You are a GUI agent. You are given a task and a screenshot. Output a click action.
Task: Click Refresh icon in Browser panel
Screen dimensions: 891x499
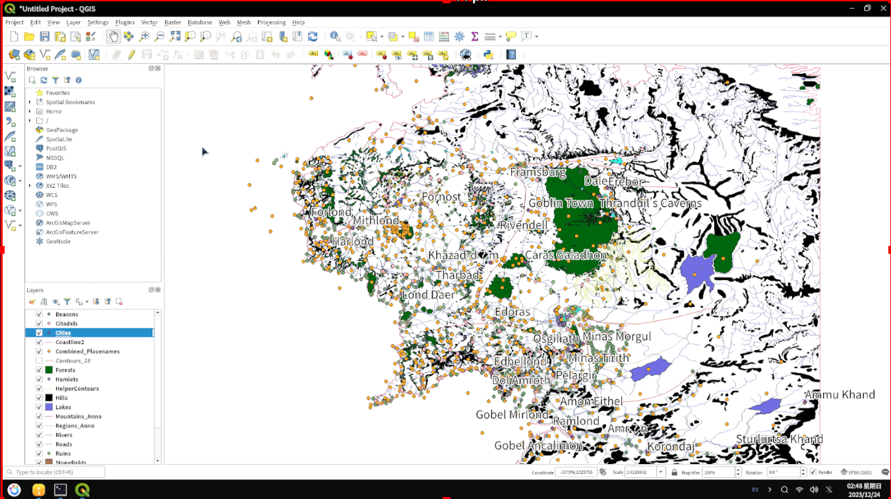click(x=44, y=80)
